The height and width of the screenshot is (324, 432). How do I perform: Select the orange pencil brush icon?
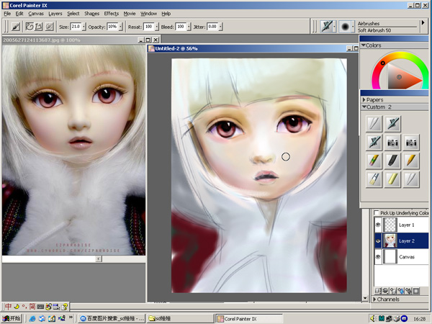411,161
